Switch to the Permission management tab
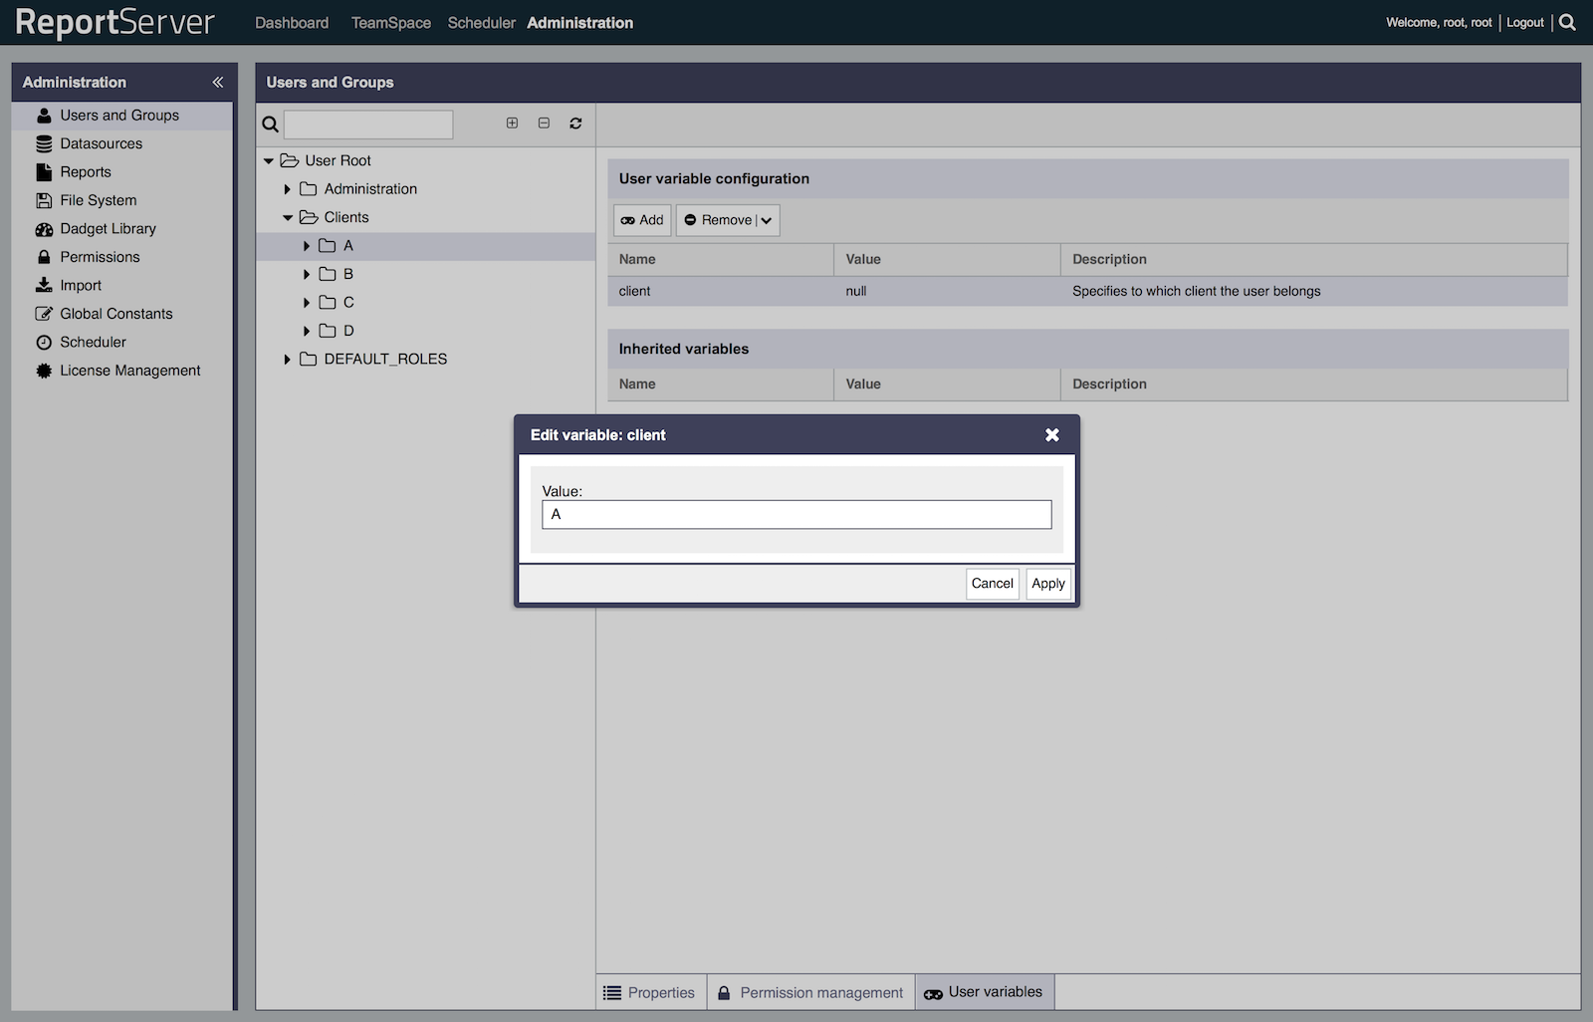The height and width of the screenshot is (1022, 1593). click(811, 993)
